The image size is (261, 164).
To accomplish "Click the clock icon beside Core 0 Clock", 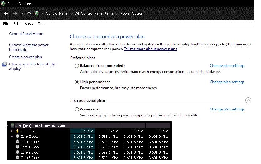I will tap(18, 142).
